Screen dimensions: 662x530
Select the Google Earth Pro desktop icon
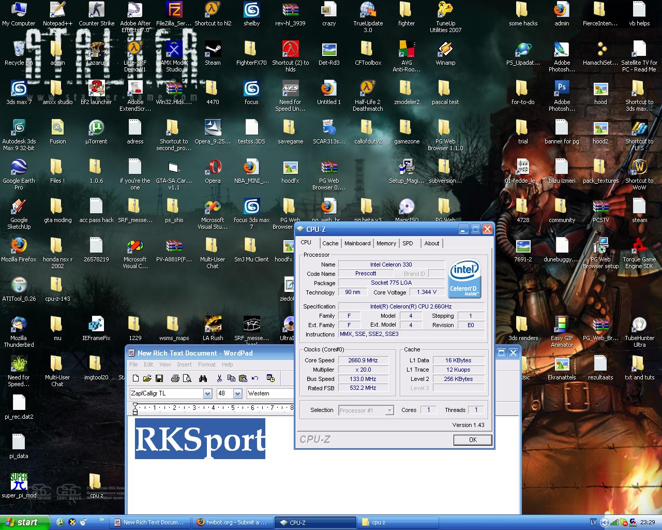click(19, 174)
